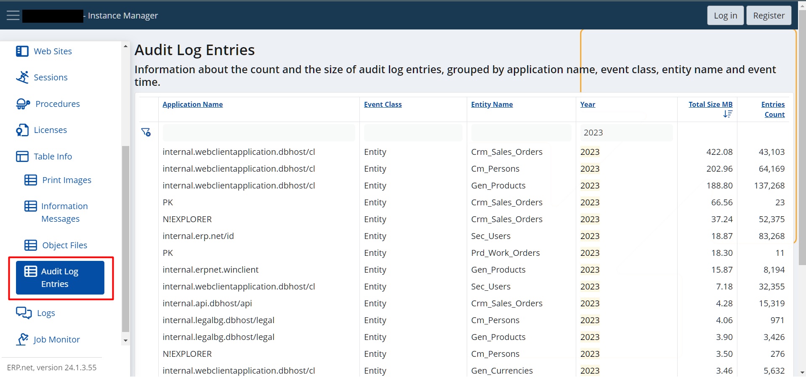Image resolution: width=806 pixels, height=385 pixels.
Task: Click the Year filter field containing 2023
Action: tap(626, 133)
